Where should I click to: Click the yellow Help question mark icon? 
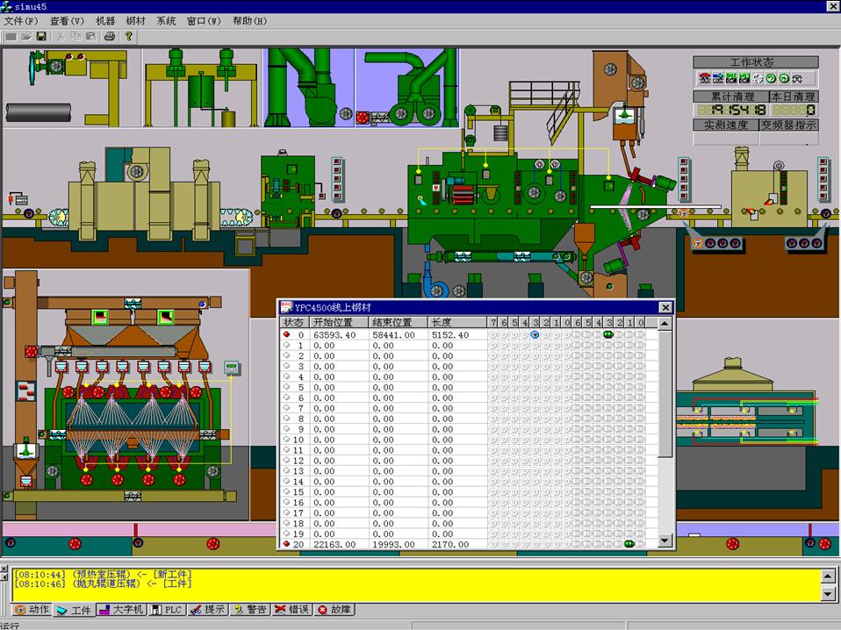pyautogui.click(x=128, y=37)
